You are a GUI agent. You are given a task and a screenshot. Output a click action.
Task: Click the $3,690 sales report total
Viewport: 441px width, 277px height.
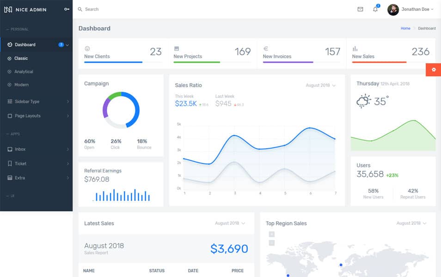pos(229,248)
